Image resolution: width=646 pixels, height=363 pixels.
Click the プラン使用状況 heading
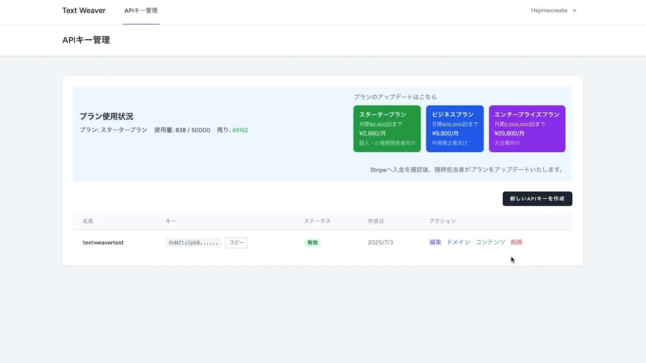[106, 116]
